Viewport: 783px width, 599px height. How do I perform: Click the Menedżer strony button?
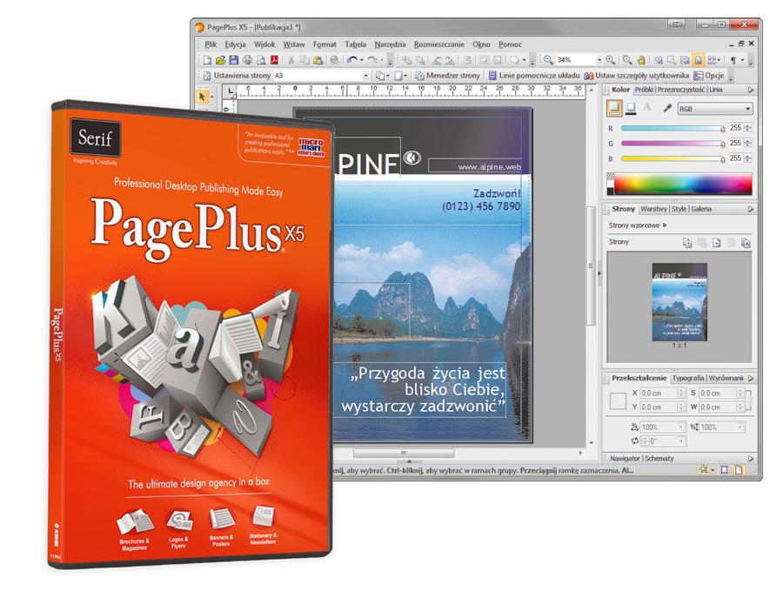click(x=447, y=76)
